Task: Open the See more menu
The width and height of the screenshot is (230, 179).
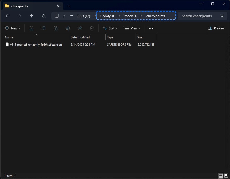Action: [151, 28]
